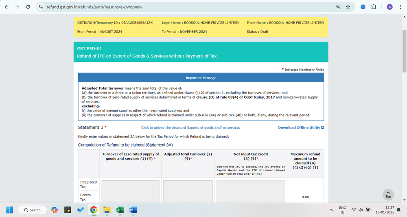Click To Period : NOVEMBER 2024

184,32
